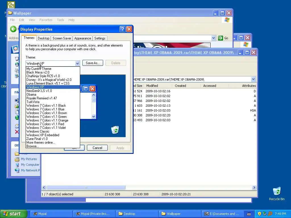Choose ChaNinja Style RC5 v1.0 theme
291x218 pixels.
pyautogui.click(x=53, y=76)
